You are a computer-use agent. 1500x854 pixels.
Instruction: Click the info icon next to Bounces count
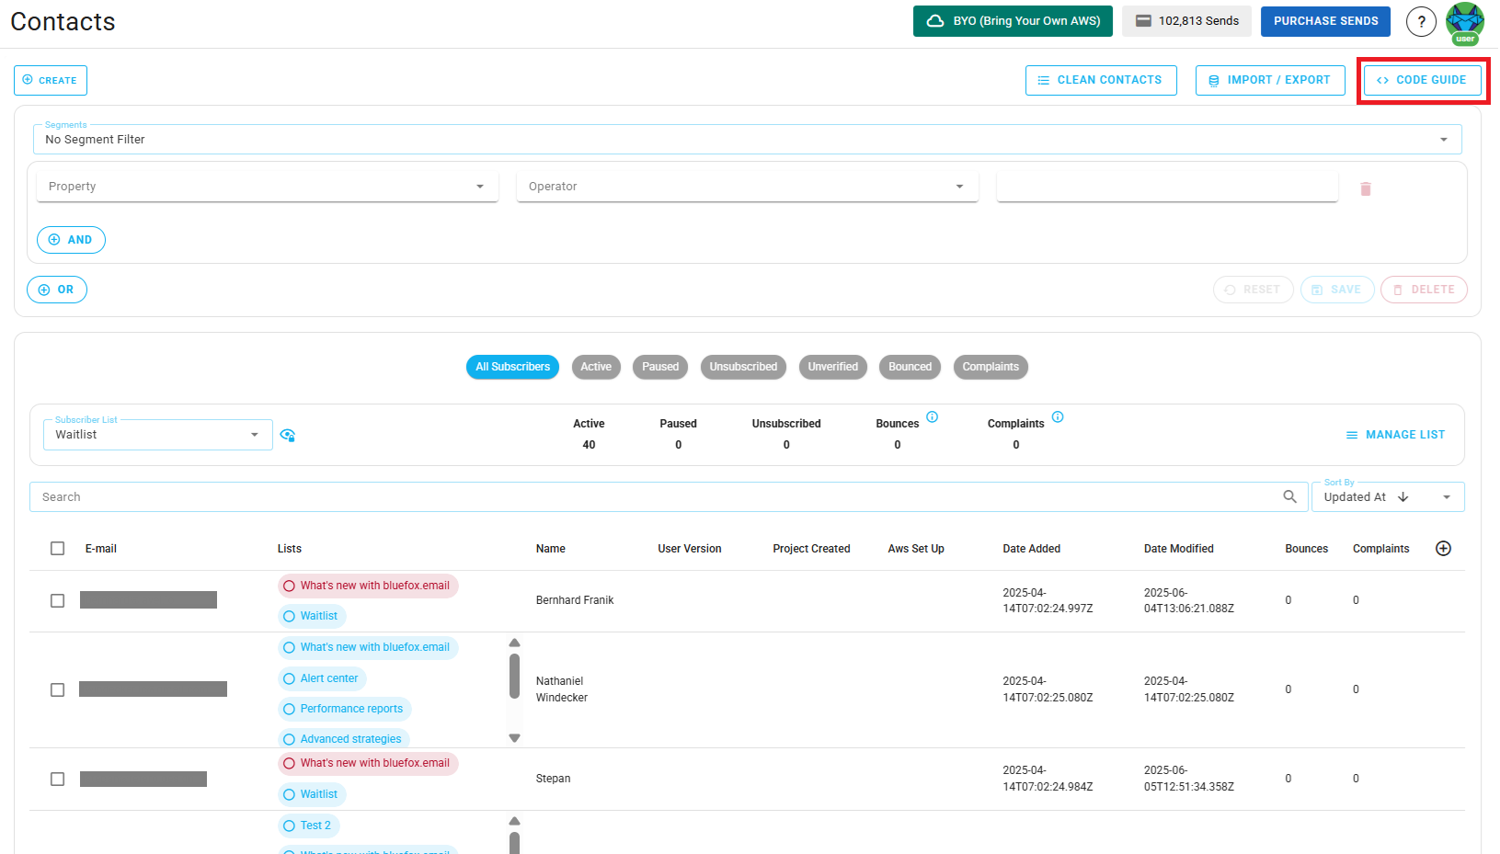pyautogui.click(x=932, y=416)
